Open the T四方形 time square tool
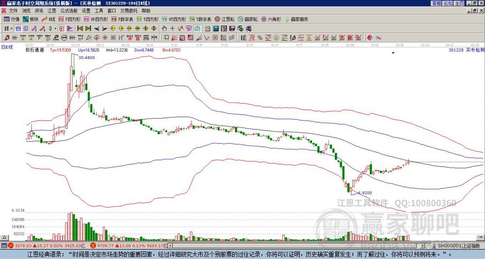This screenshot has height=259, width=485. pyautogui.click(x=148, y=19)
